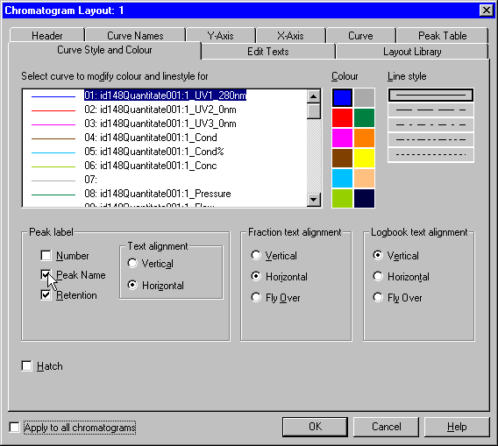Viewport: 498px width, 446px height.
Task: Select the dark green colour swatch
Action: (x=364, y=117)
